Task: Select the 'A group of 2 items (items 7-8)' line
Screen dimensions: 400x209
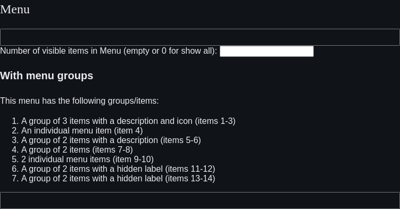Action: click(x=77, y=150)
